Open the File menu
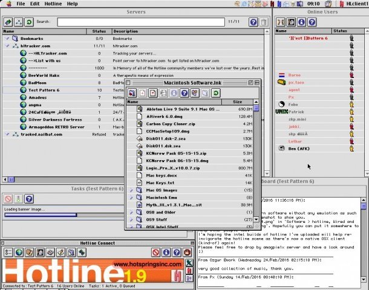Image resolution: width=369 pixels, height=290 pixels. [x=21, y=4]
